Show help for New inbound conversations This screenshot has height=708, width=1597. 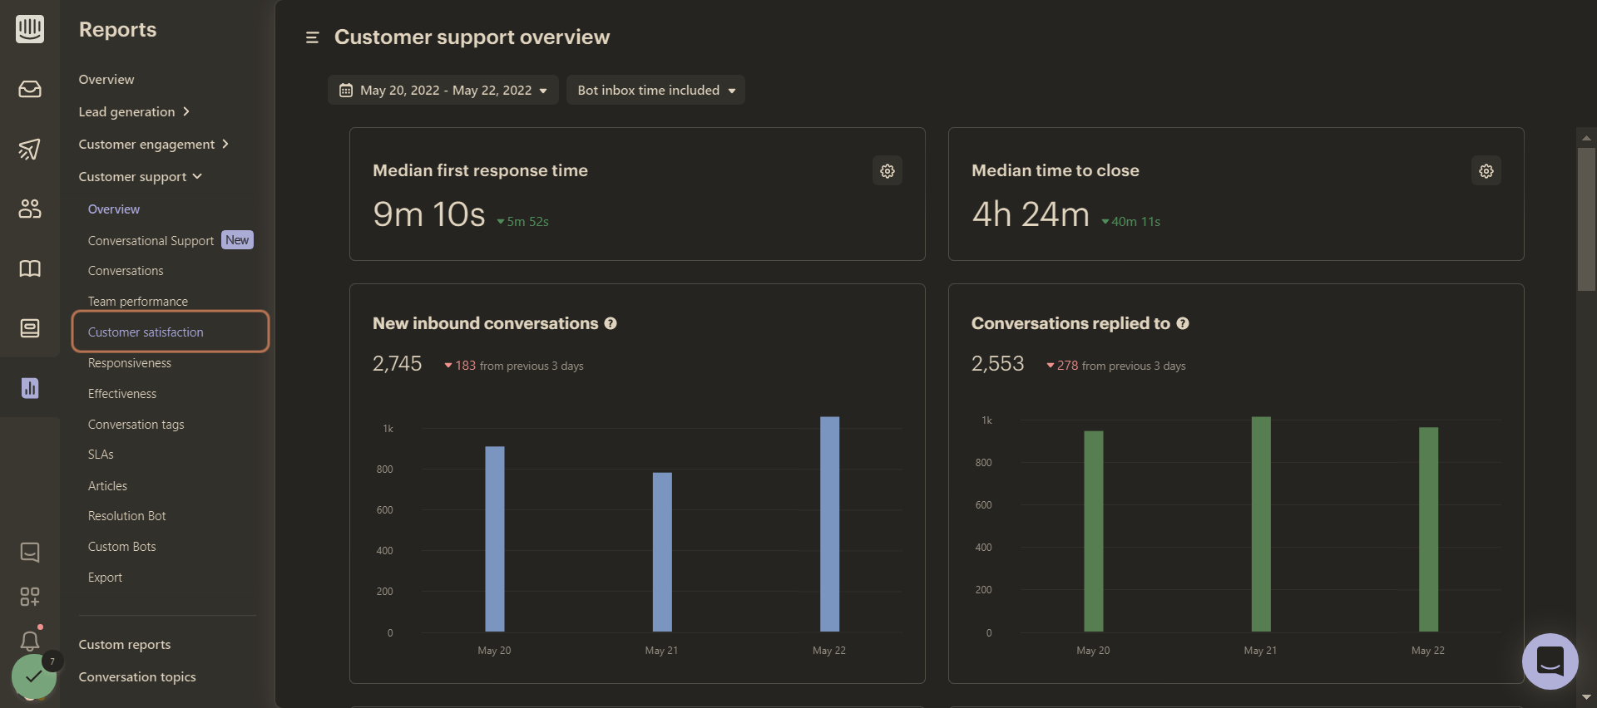pyautogui.click(x=611, y=323)
